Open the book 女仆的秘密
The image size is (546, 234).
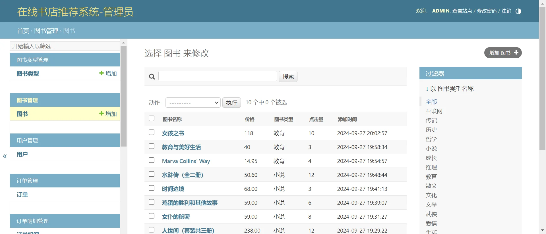click(176, 217)
